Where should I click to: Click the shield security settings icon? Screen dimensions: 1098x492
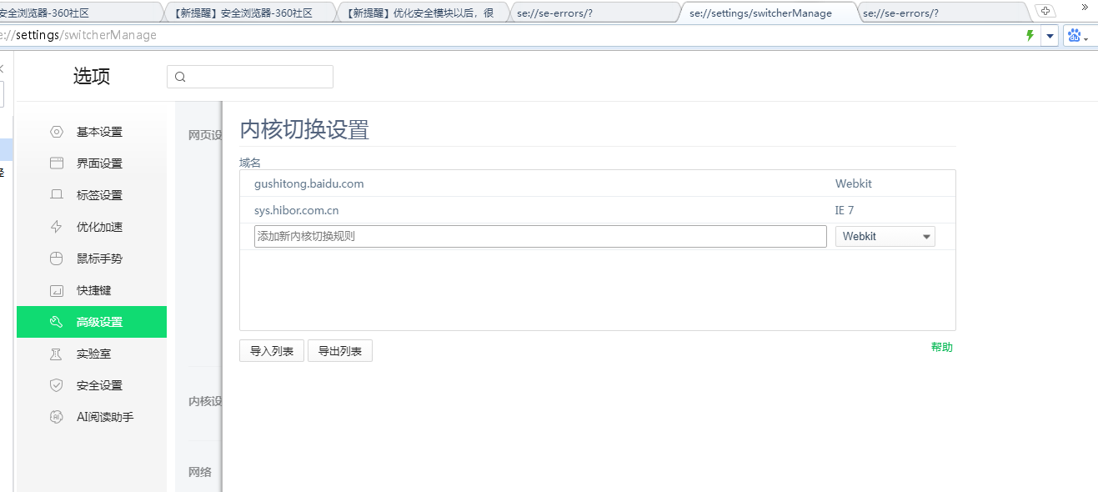click(57, 385)
